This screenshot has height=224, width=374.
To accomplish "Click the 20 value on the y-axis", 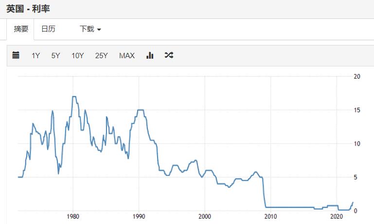I will click(357, 77).
